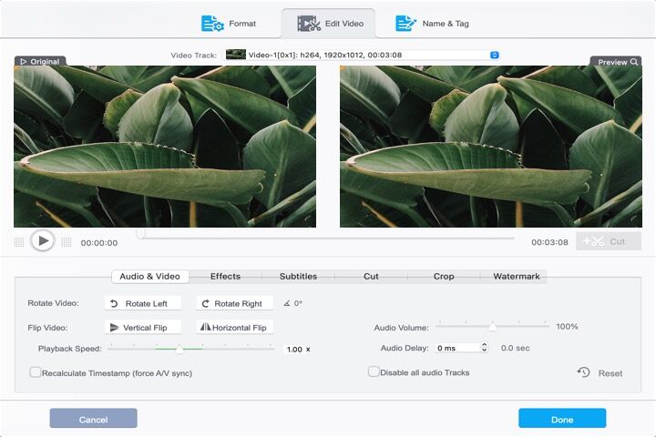This screenshot has height=437, width=656.
Task: Open the Subtitles tab
Action: pos(298,277)
